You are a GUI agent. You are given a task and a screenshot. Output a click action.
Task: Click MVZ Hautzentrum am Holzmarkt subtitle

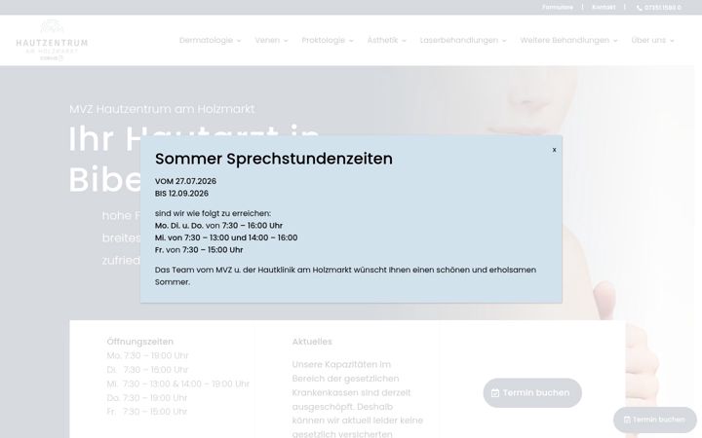162,109
